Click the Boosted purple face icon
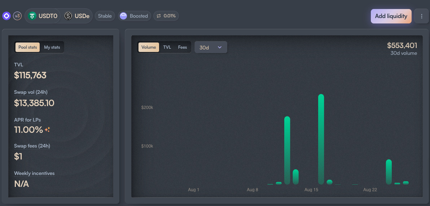Viewport: 430px width, 206px height. pos(123,16)
